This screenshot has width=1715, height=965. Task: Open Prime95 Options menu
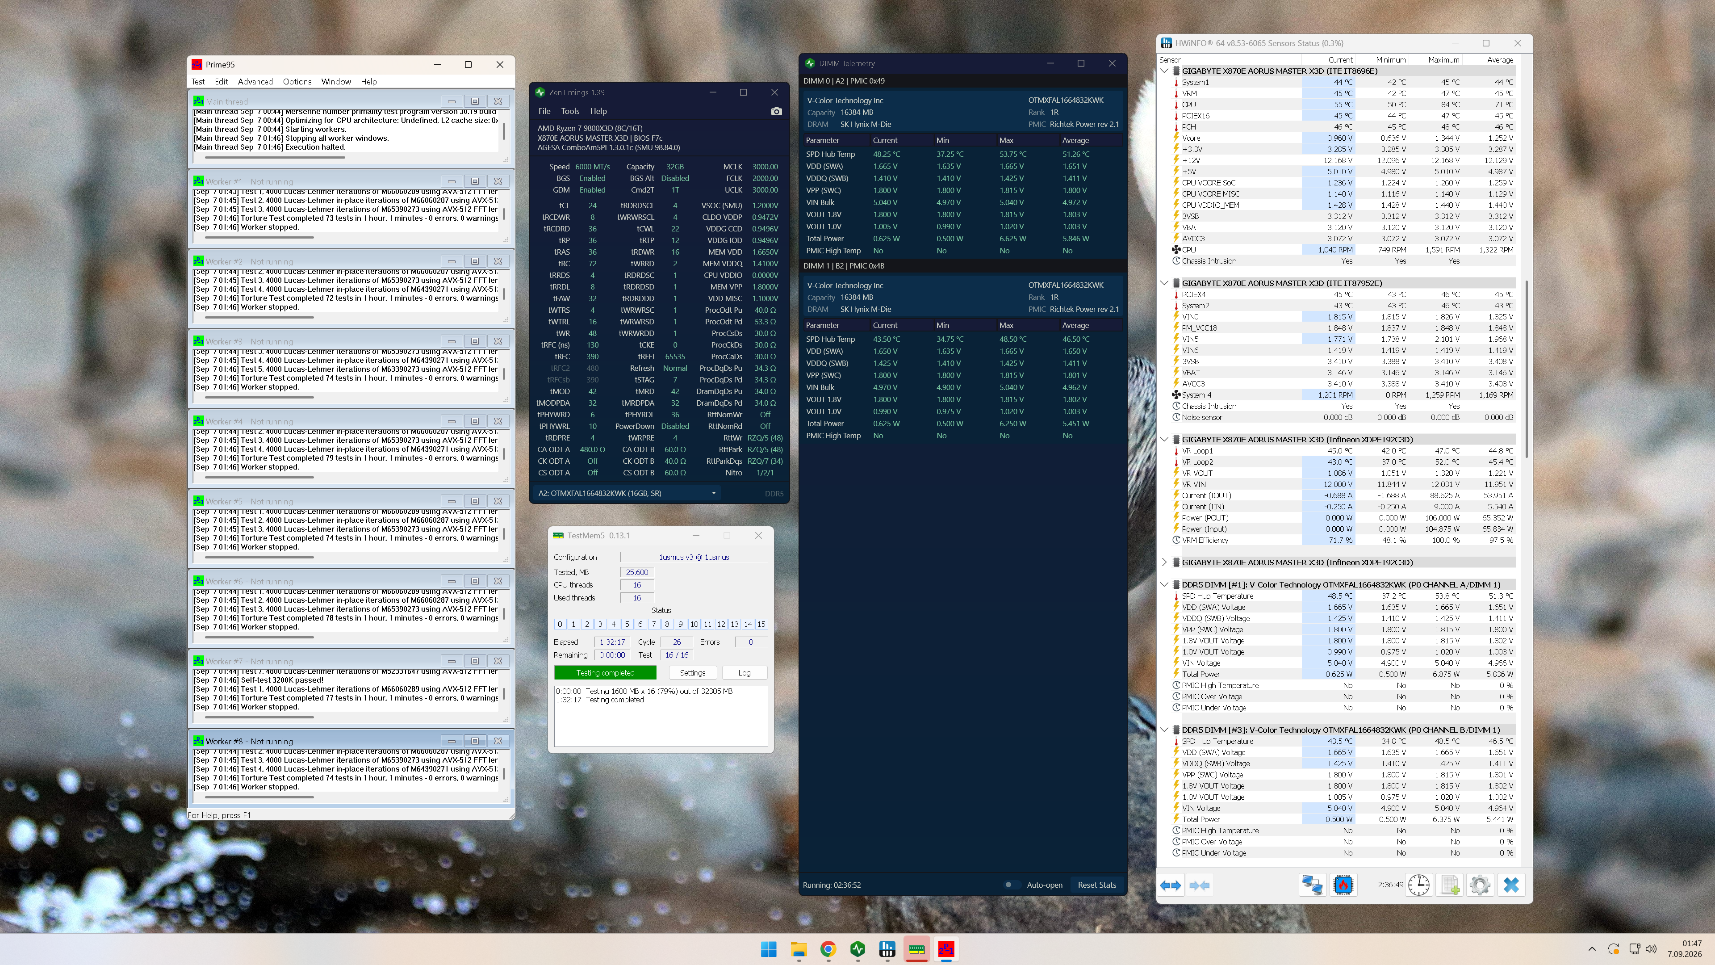tap(297, 82)
